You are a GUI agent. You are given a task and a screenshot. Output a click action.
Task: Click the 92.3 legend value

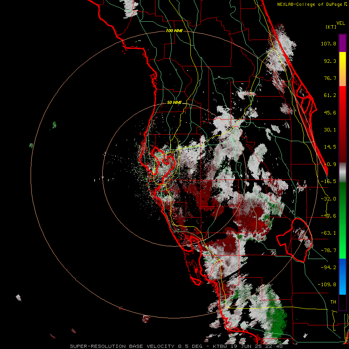(x=330, y=61)
